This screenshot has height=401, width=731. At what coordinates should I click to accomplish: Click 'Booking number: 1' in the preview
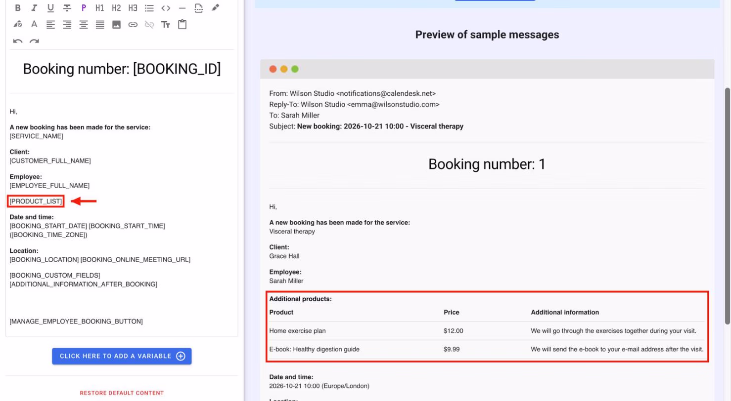coord(487,164)
